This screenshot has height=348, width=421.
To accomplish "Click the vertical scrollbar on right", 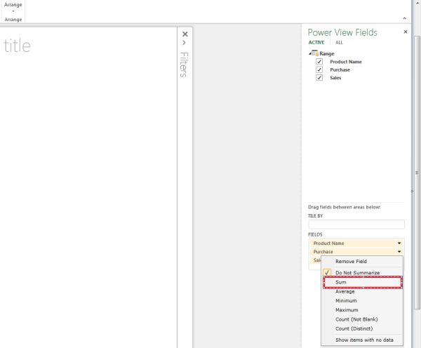I will click(417, 172).
